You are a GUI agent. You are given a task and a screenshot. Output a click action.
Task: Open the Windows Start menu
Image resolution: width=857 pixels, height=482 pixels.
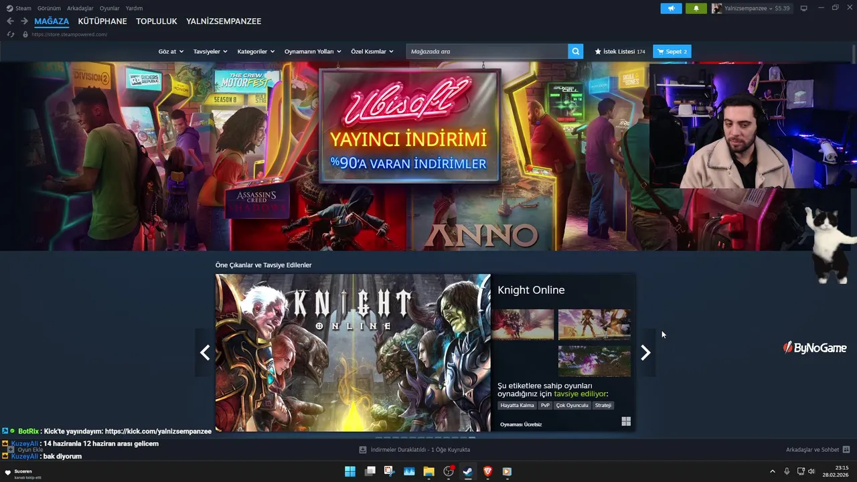tap(350, 471)
